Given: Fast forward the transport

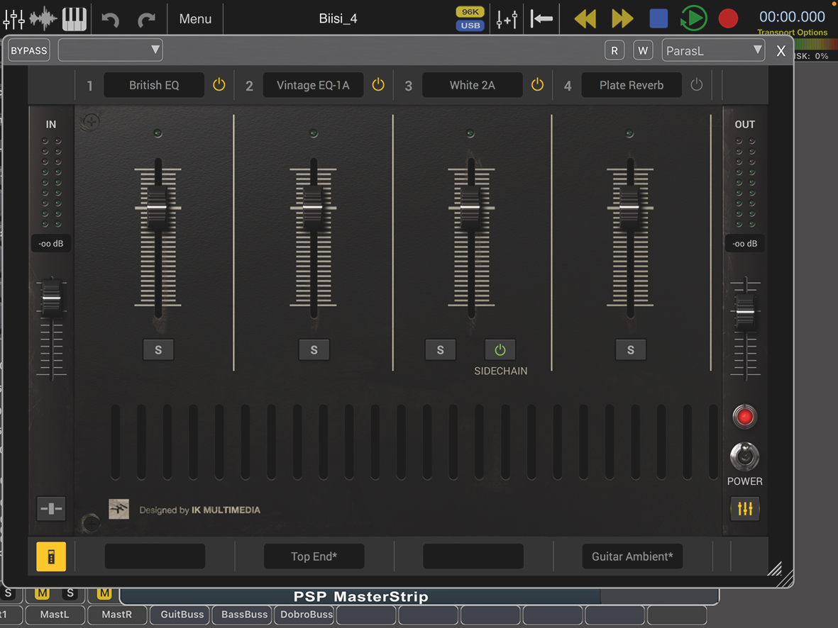Looking at the screenshot, I should tap(622, 18).
